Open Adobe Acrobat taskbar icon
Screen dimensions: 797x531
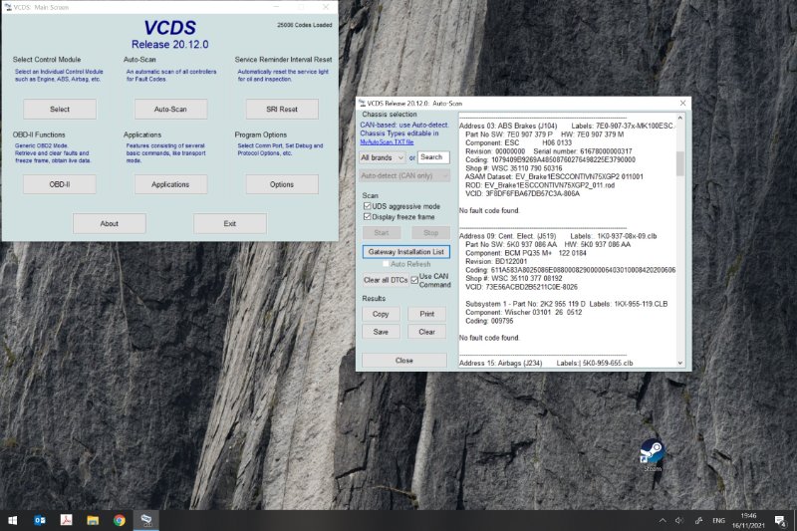(x=66, y=520)
